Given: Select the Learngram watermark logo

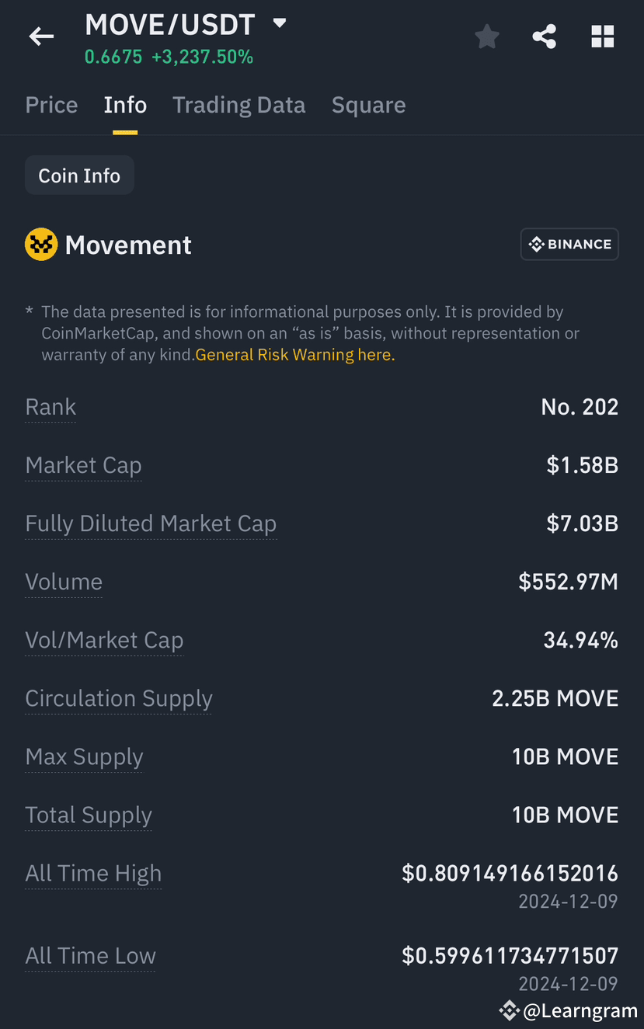Looking at the screenshot, I should pos(509,1010).
